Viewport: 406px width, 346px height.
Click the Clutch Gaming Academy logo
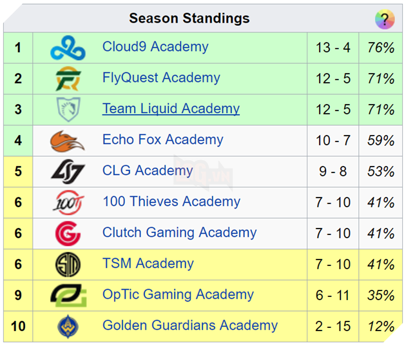click(68, 233)
